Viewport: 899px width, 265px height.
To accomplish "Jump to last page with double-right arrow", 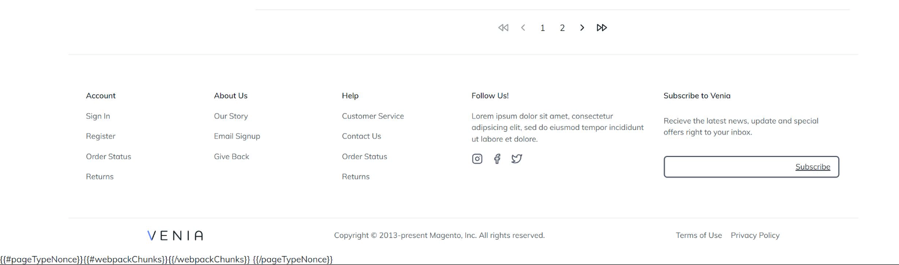I will coord(602,28).
